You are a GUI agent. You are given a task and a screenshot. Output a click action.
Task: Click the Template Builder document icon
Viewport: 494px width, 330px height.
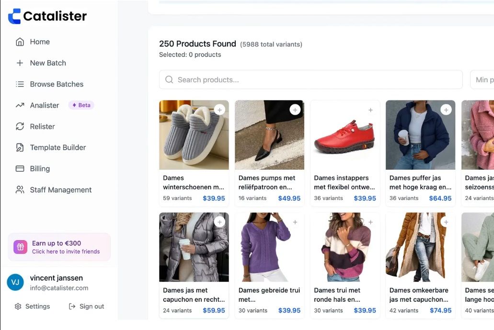click(20, 148)
